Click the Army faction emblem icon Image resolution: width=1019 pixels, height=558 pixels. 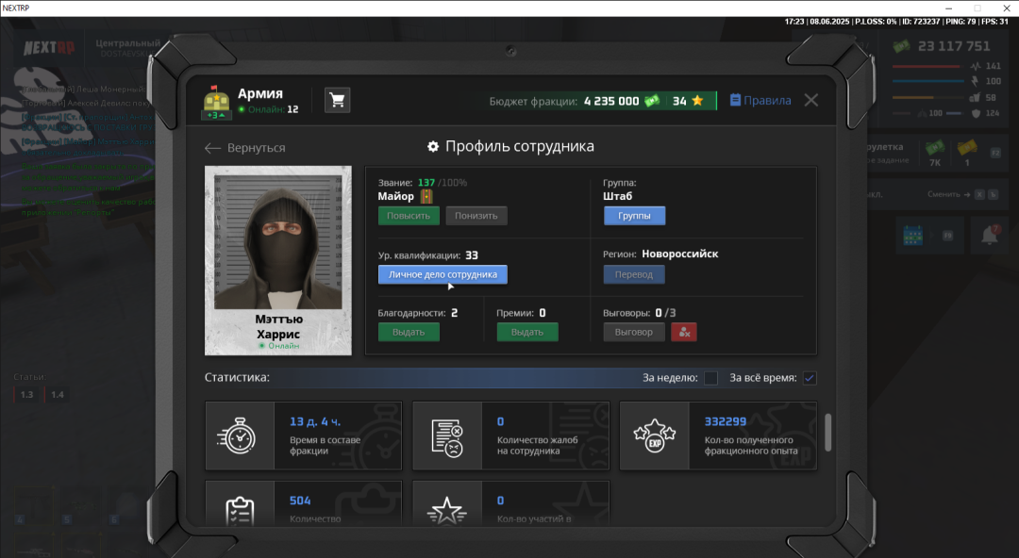click(216, 102)
